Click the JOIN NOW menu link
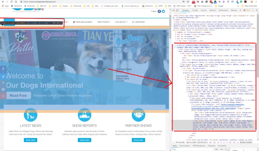The width and height of the screenshot is (259, 151). (x=139, y=22)
